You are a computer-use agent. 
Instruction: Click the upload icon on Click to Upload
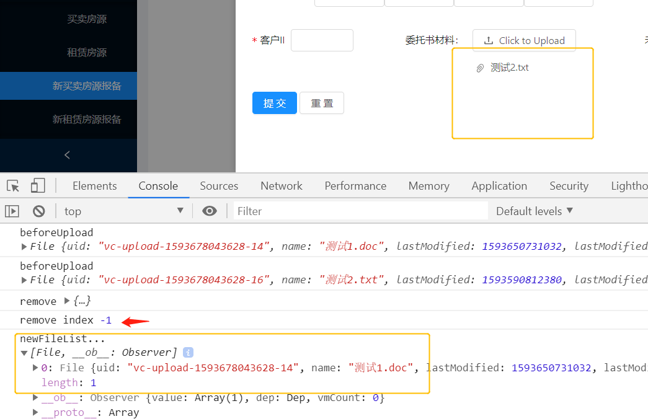click(489, 40)
